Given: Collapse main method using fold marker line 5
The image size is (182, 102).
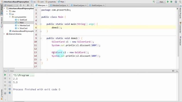Looking at the screenshot, I should point(41,24).
